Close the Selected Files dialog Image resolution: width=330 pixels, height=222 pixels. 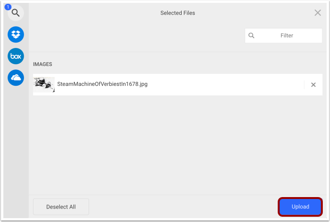pos(318,12)
